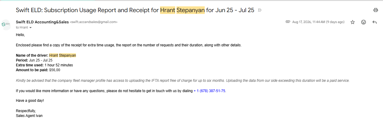Toggle the importance marker beside the subject
The width and height of the screenshot is (383, 120).
click(x=259, y=10)
